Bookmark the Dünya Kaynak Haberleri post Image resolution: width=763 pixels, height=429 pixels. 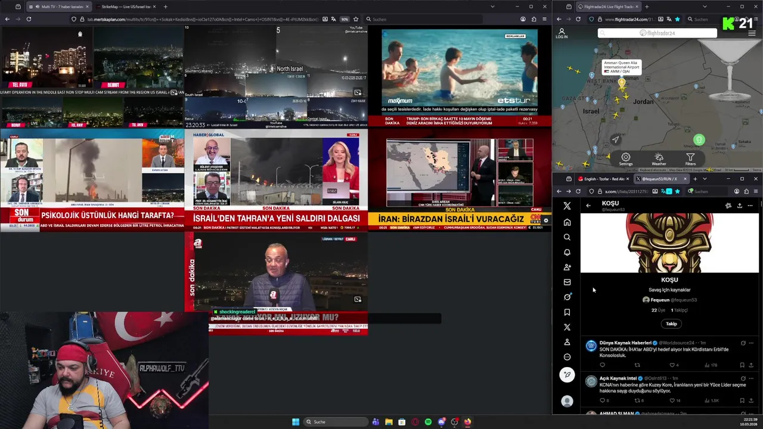click(x=742, y=365)
